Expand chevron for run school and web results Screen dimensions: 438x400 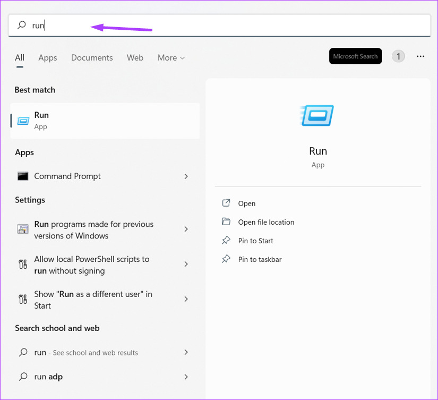(186, 352)
